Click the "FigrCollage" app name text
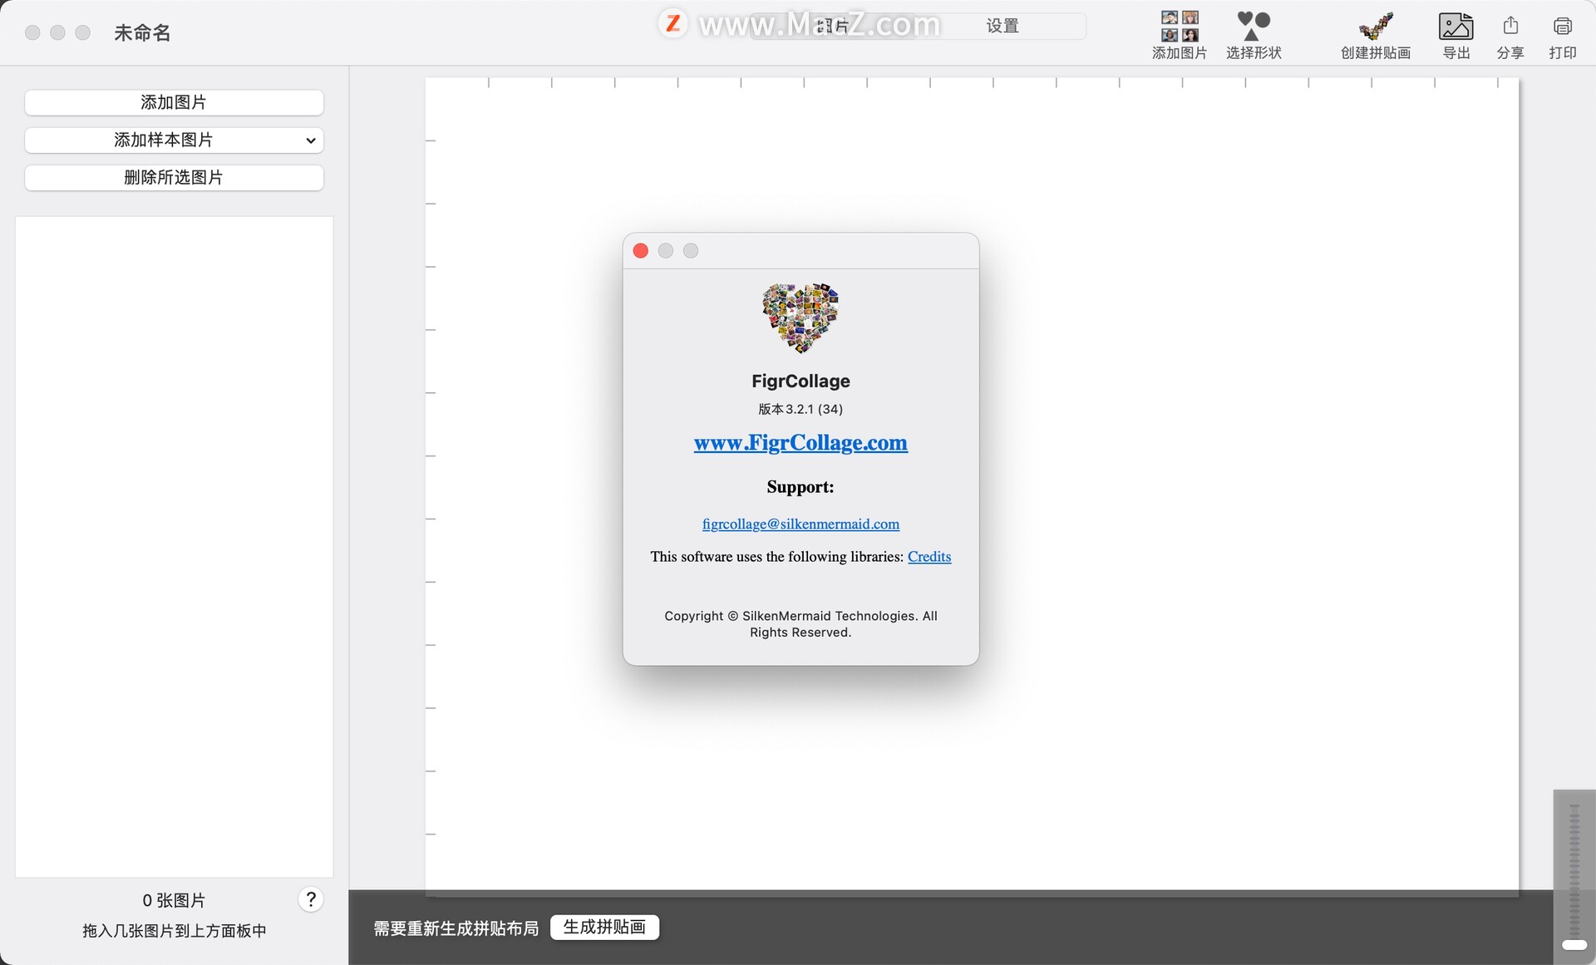1596x965 pixels. [x=800, y=381]
